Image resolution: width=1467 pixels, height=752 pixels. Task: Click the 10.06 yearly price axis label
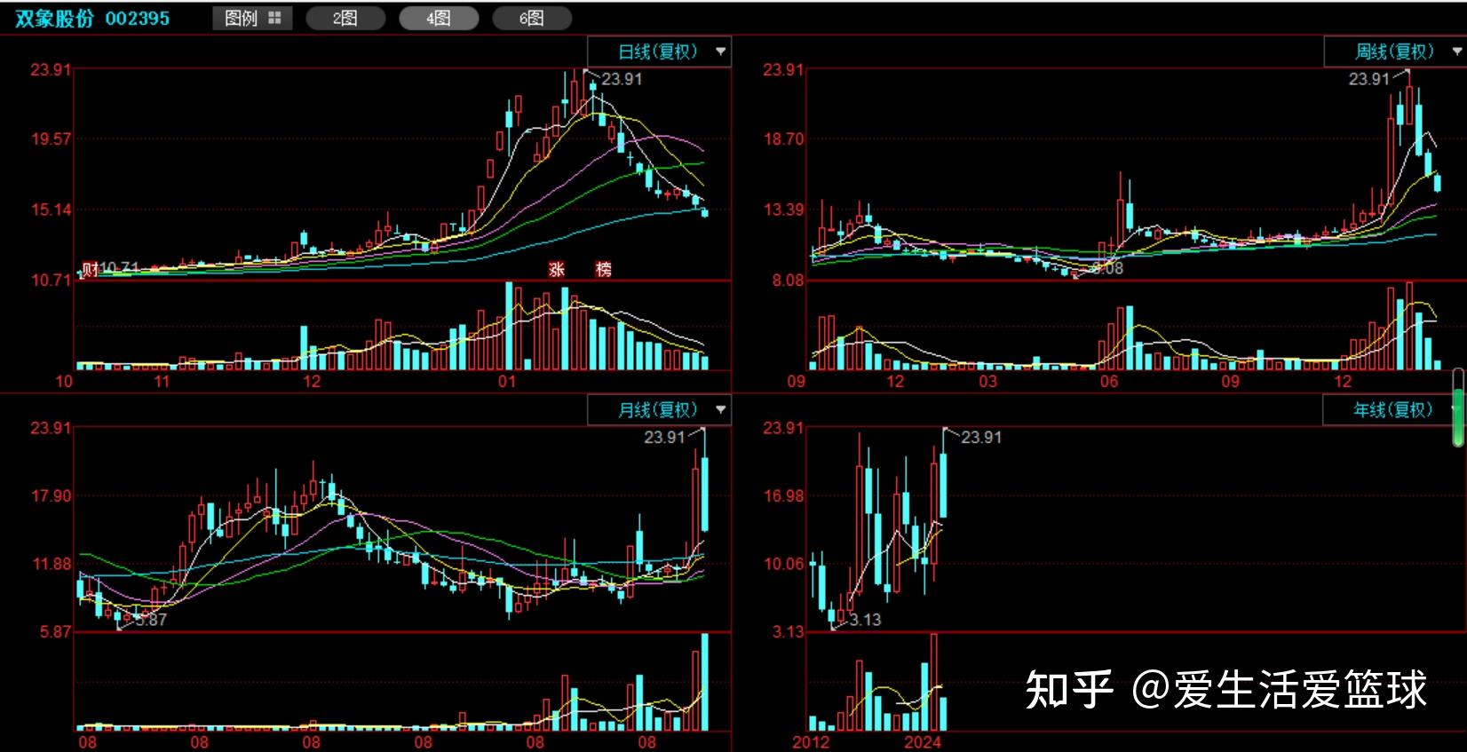click(784, 565)
